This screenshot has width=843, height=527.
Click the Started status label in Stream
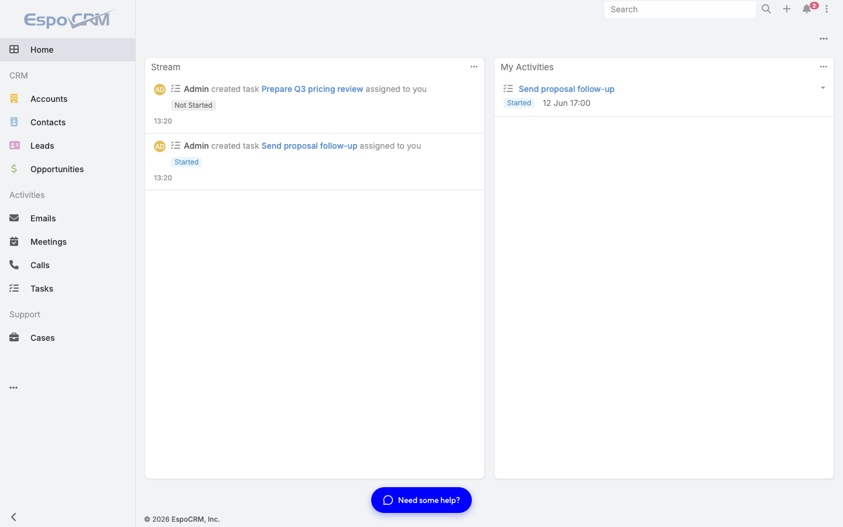(x=186, y=162)
